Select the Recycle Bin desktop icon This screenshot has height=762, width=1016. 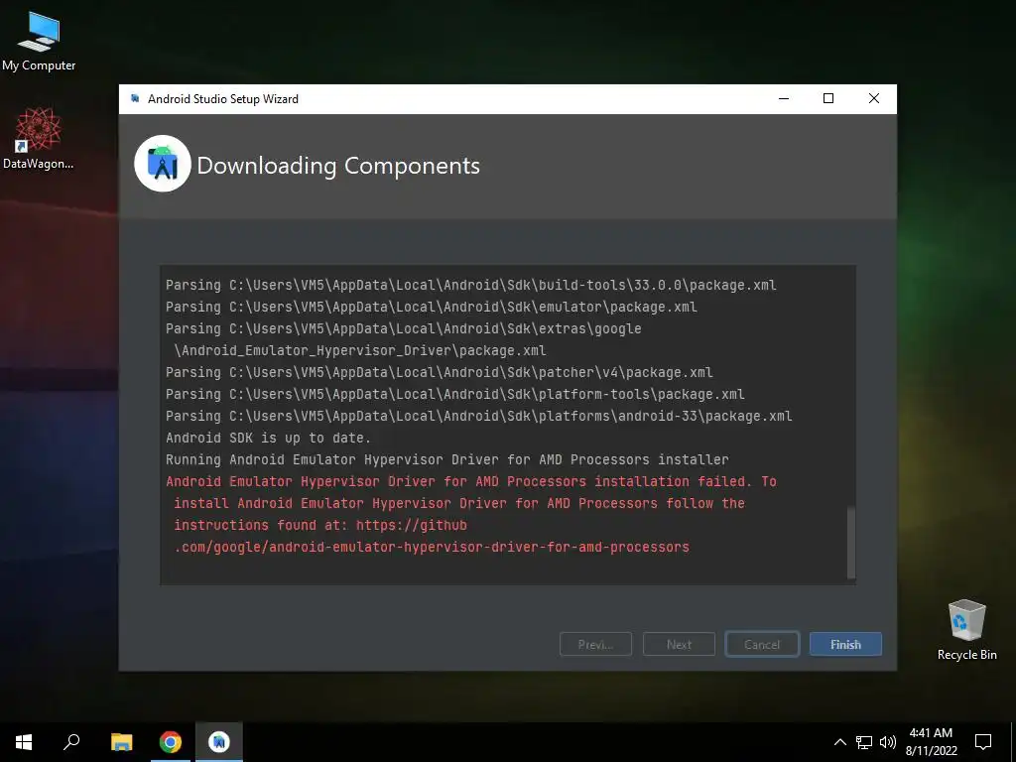click(x=966, y=630)
